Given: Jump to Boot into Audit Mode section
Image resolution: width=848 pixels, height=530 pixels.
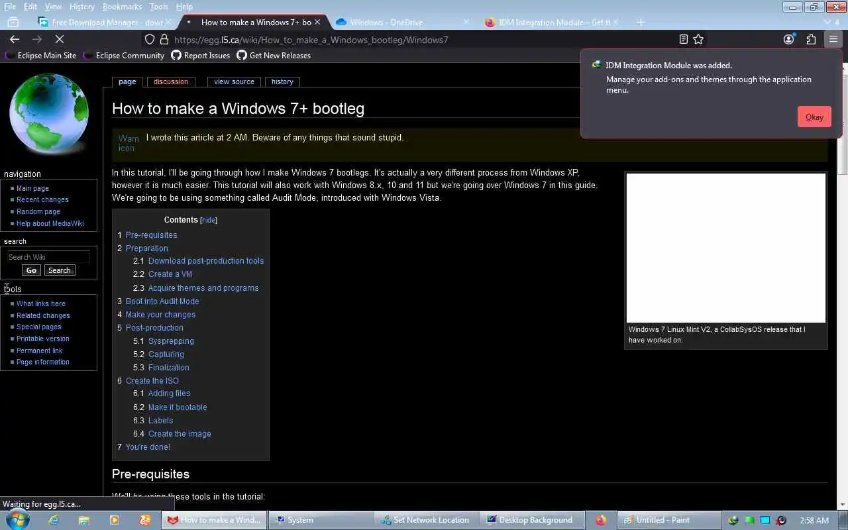Looking at the screenshot, I should point(162,301).
